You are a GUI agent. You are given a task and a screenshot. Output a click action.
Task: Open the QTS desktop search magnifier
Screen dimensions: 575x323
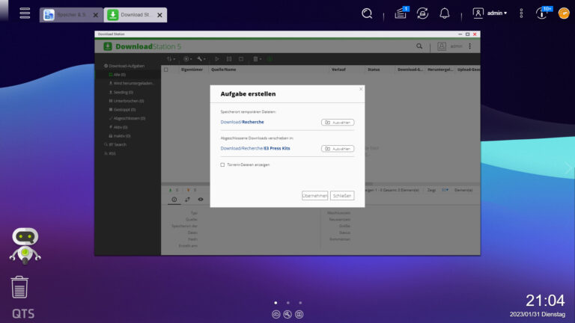367,13
